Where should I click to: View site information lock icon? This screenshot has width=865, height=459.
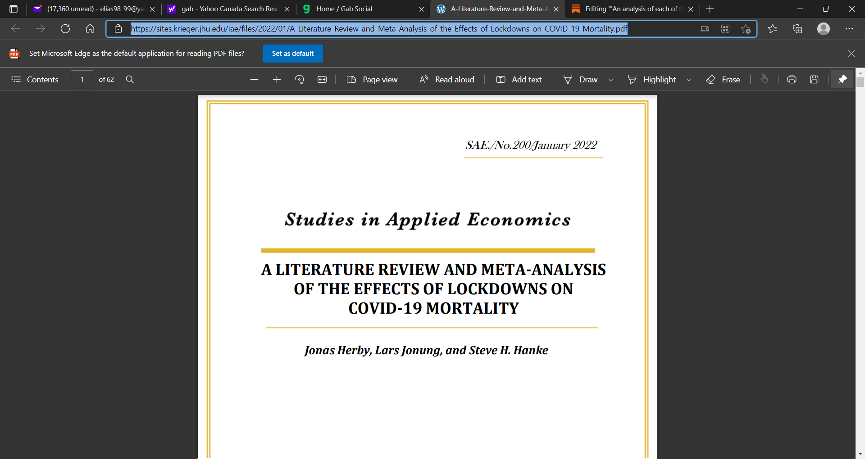(118, 29)
